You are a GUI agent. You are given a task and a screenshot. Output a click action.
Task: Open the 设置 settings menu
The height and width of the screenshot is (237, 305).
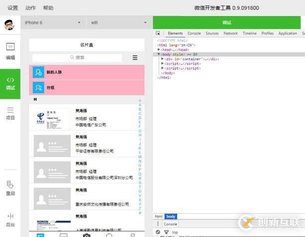click(x=12, y=8)
